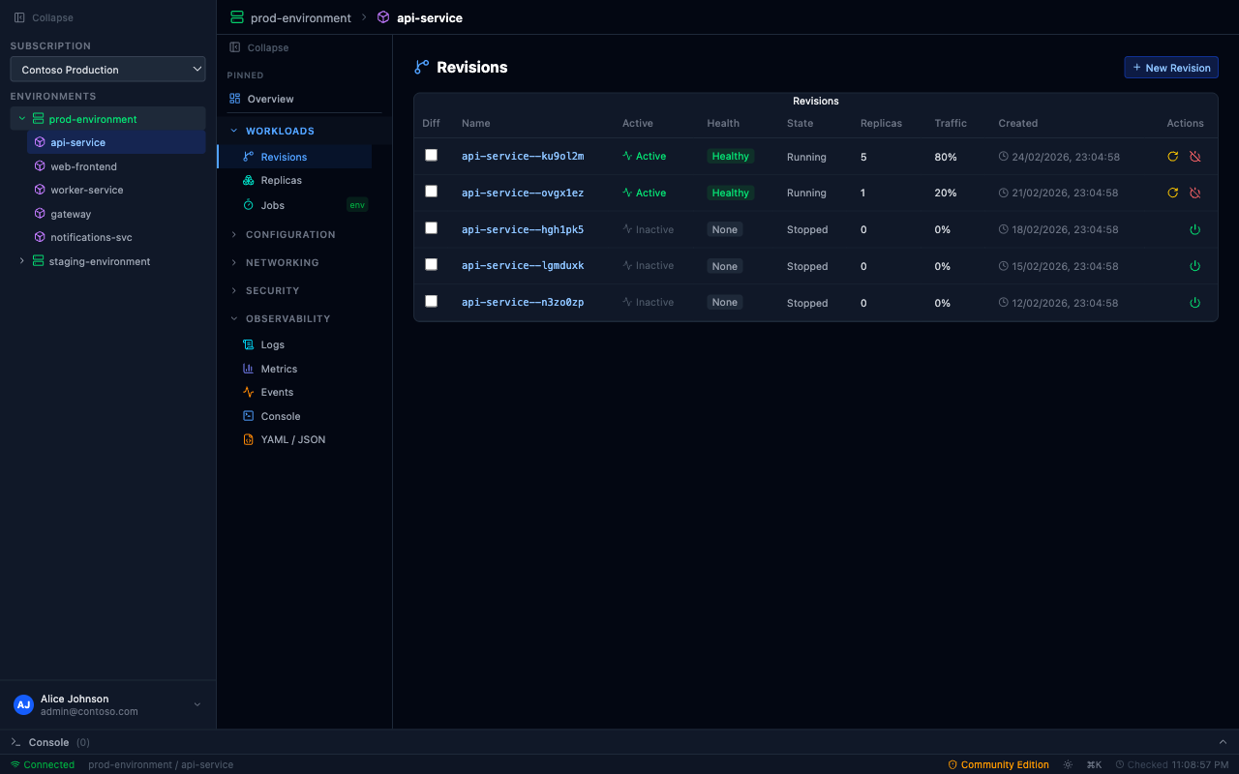Open the Contoso Production subscription selector
1239x774 pixels.
coord(107,69)
